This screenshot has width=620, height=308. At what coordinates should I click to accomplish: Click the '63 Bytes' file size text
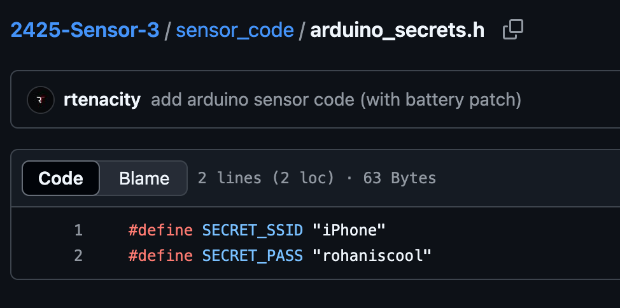(400, 178)
